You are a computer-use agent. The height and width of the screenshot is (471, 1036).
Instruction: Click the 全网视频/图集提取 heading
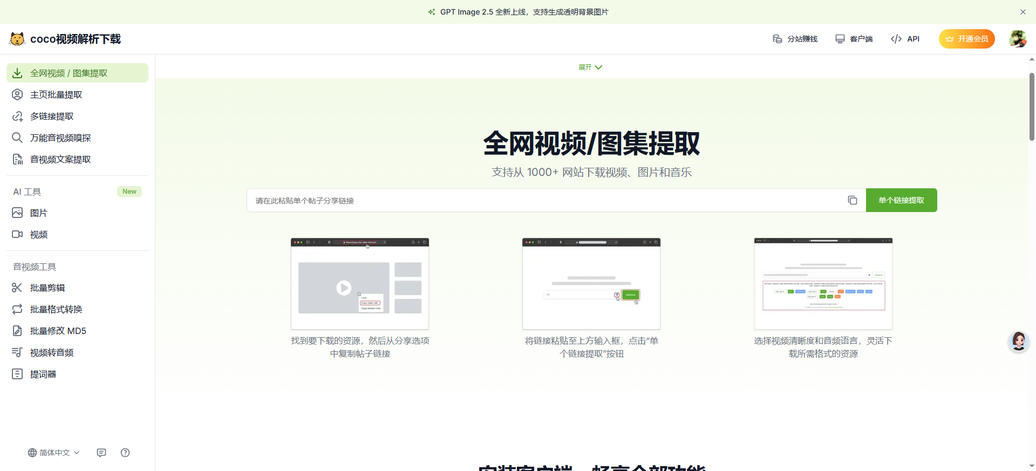591,144
